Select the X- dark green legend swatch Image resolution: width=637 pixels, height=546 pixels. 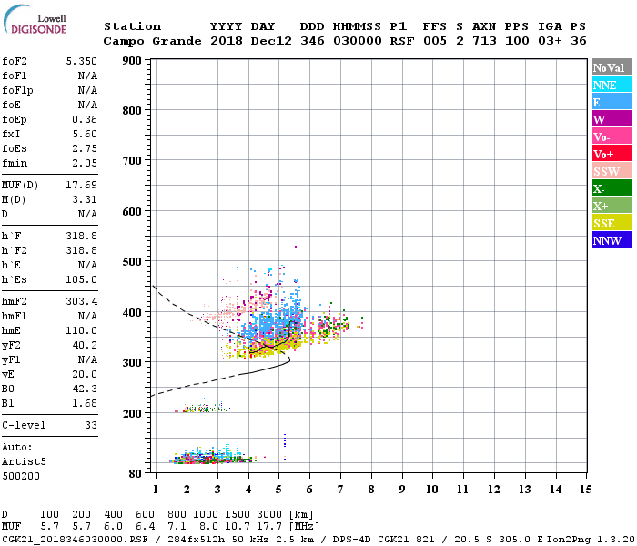coord(612,188)
